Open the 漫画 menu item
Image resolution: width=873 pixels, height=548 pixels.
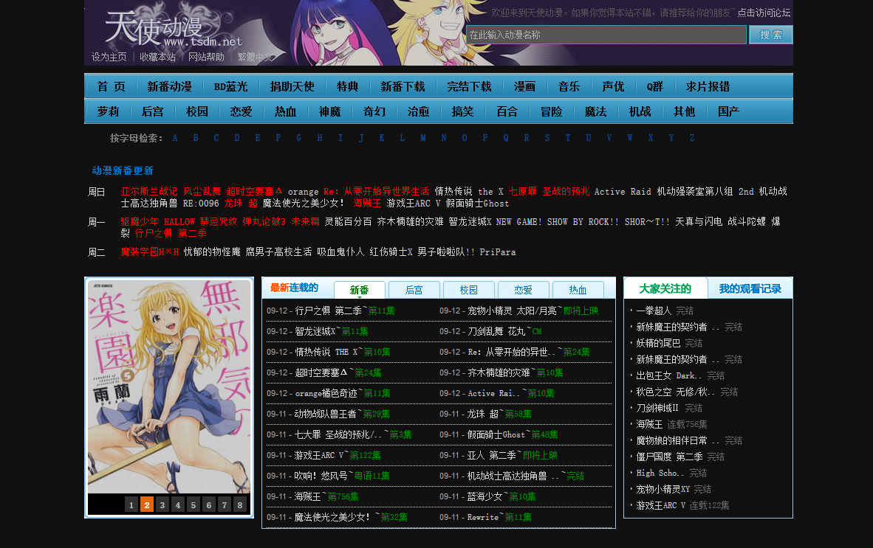click(524, 87)
